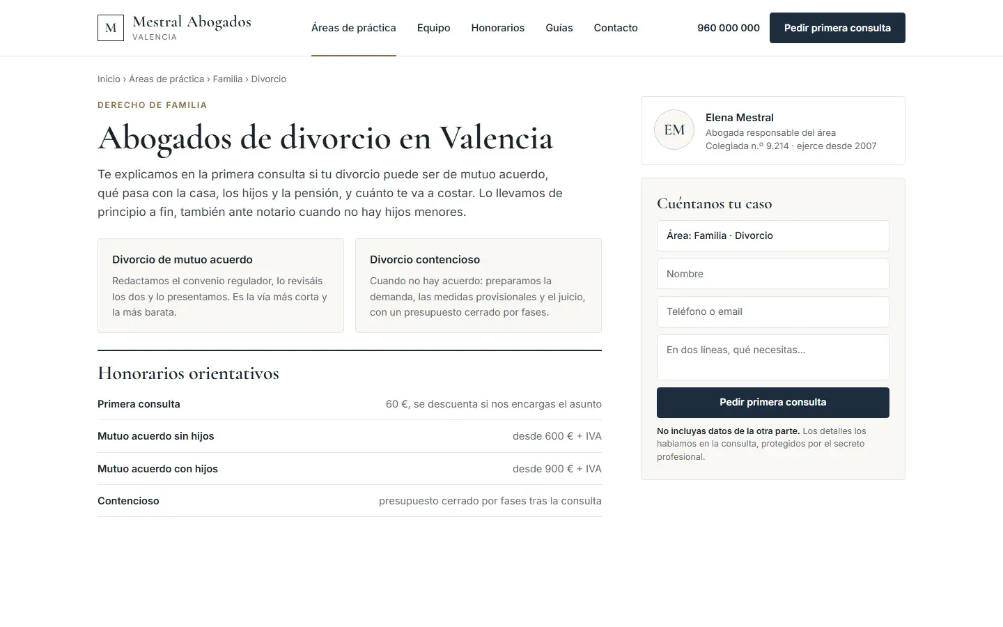Viewport: 1003px width, 627px height.
Task: Go to Inicio in the breadcrumb
Action: pyautogui.click(x=109, y=79)
